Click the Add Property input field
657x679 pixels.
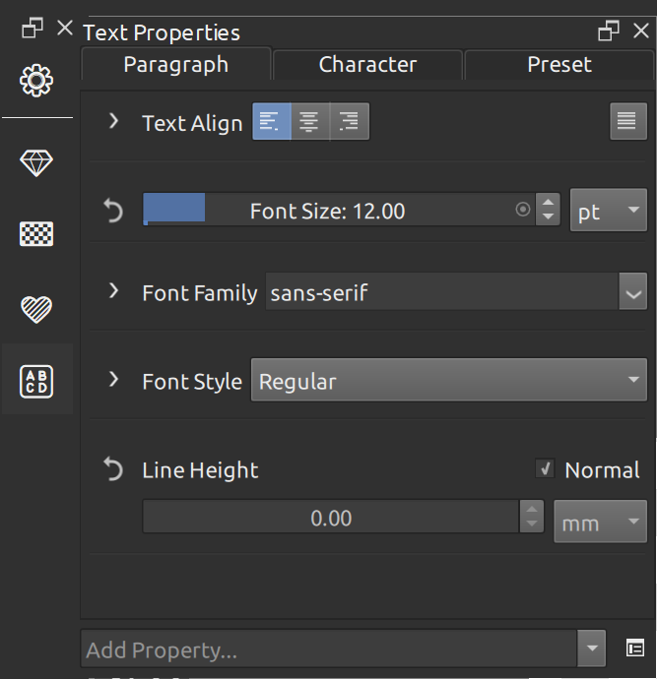pyautogui.click(x=330, y=649)
